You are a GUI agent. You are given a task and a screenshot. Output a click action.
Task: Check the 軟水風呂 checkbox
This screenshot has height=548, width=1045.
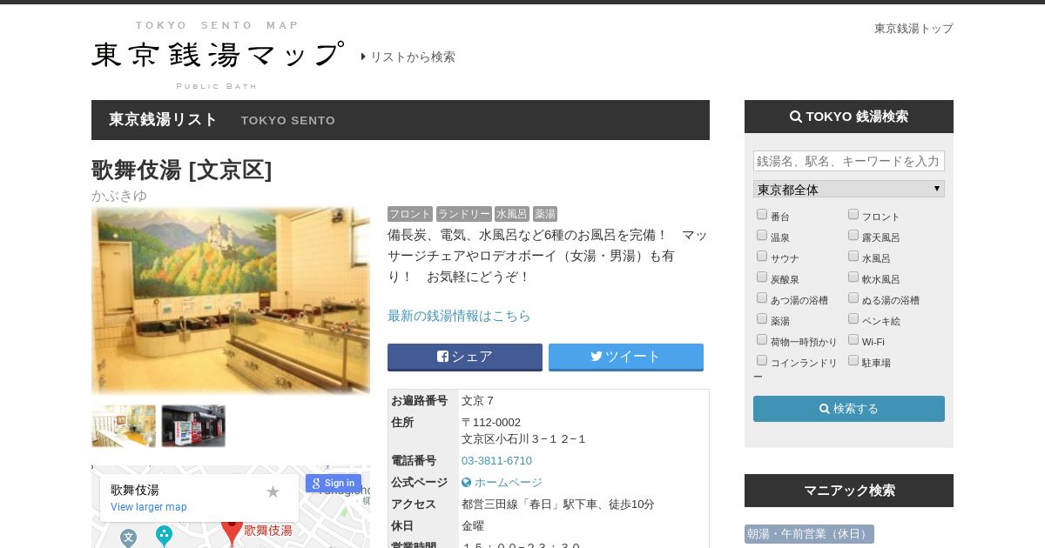point(853,277)
